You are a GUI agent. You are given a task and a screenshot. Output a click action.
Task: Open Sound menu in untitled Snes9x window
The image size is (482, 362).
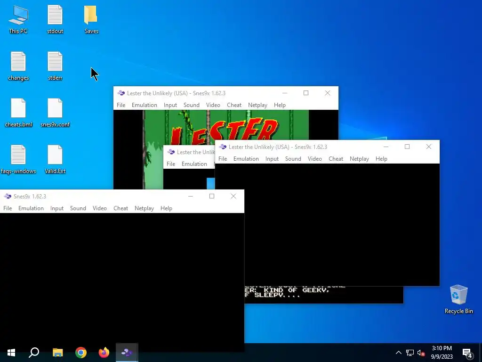[x=78, y=208]
